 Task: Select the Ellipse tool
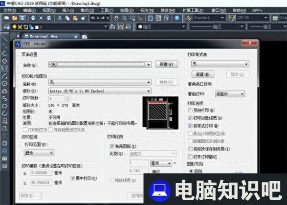click(x=4, y=106)
